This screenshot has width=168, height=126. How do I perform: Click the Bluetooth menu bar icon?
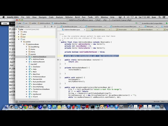click(124, 17)
